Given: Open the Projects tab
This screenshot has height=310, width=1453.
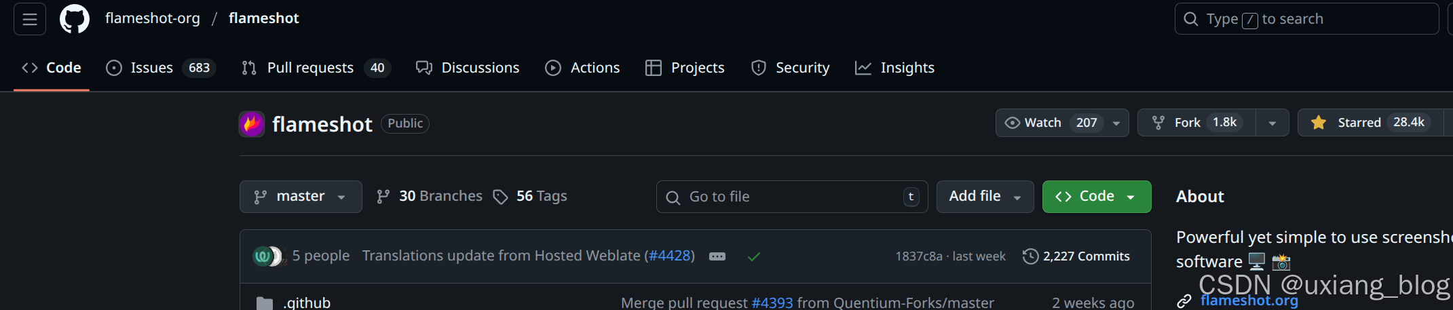Looking at the screenshot, I should [x=685, y=68].
